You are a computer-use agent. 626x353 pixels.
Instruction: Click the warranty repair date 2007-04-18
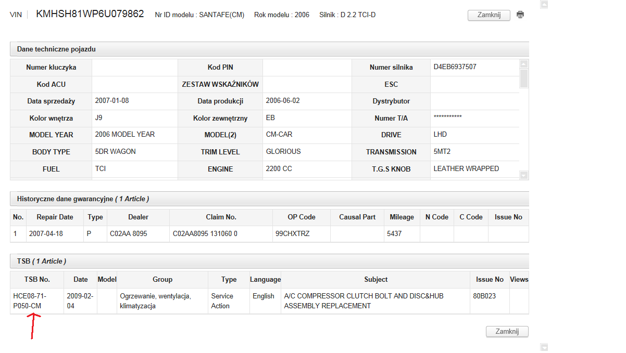click(x=46, y=233)
